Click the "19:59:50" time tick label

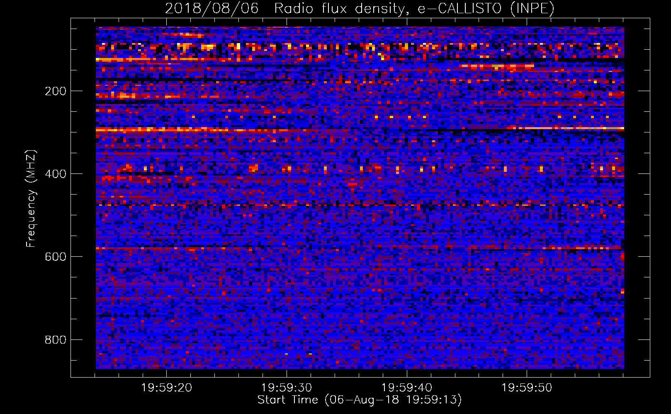527,388
